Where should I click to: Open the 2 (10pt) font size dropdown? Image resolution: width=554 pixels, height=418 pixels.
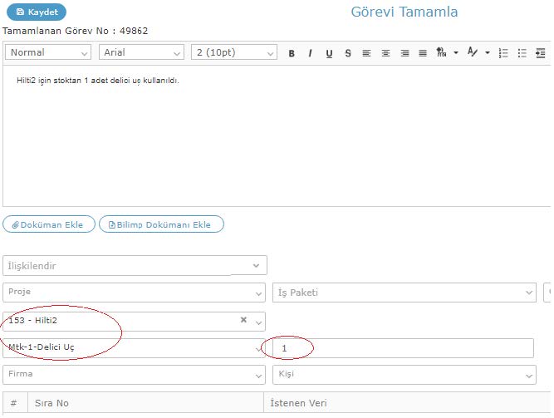(234, 52)
